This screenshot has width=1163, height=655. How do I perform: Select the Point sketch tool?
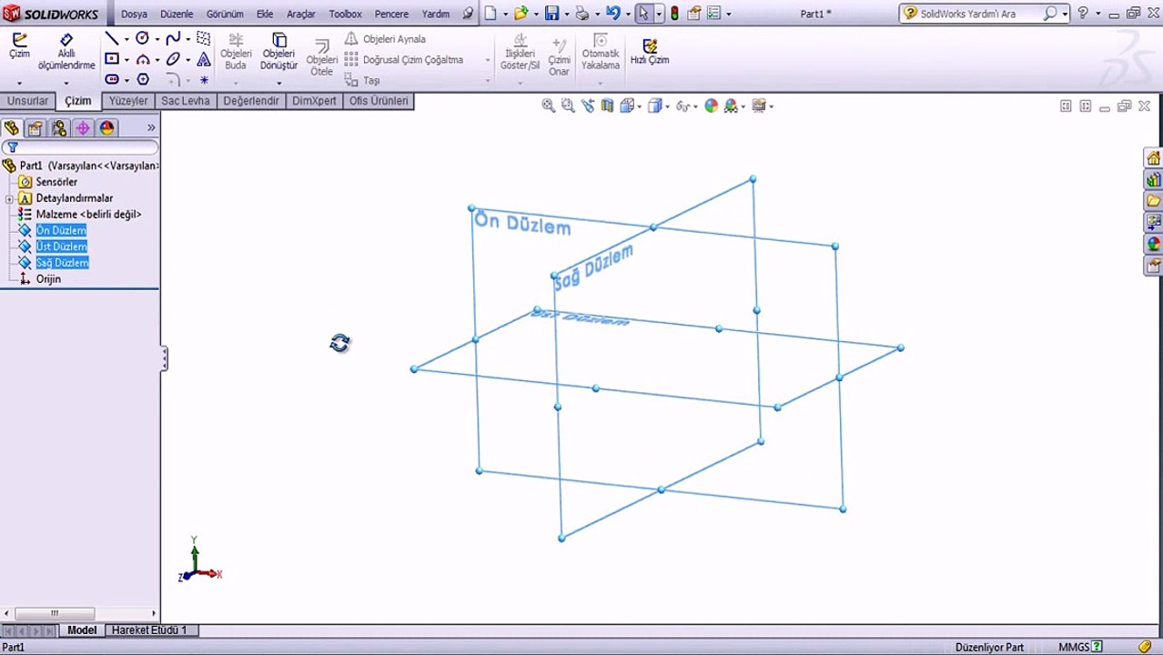204,80
